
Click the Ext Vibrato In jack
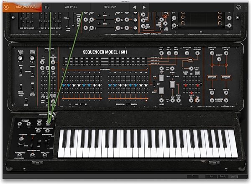click(53, 62)
